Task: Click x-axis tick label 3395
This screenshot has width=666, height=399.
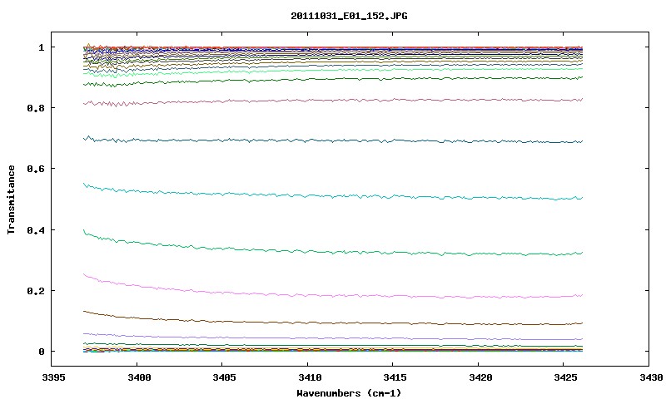Action: 54,377
